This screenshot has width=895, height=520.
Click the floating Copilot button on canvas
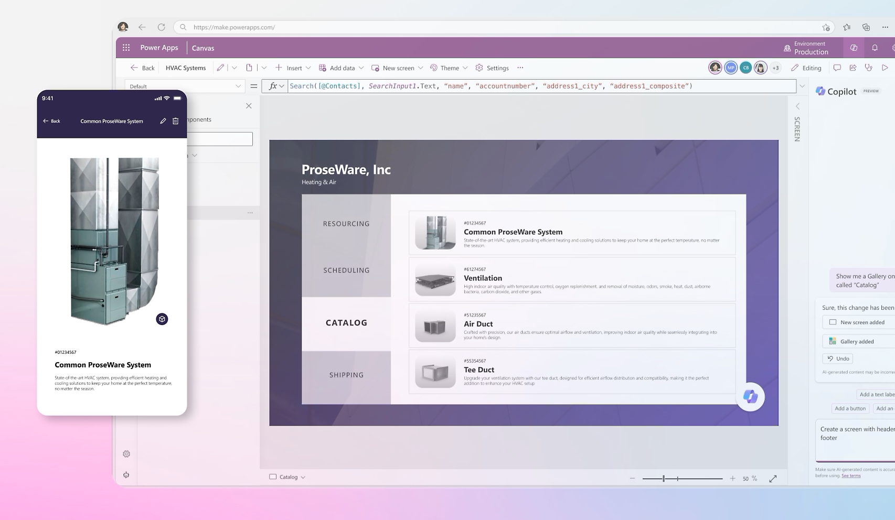(750, 397)
